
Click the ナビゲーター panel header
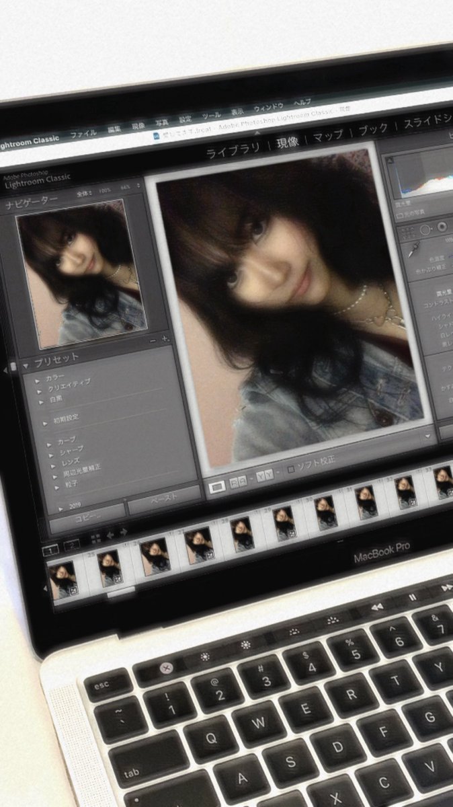[x=32, y=202]
